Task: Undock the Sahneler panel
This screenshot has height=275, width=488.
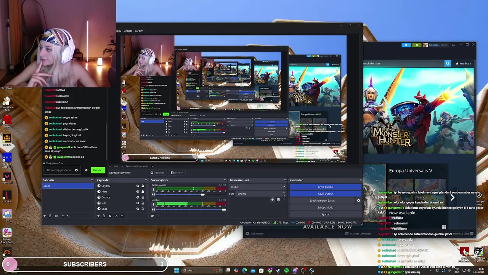Action: point(92,180)
